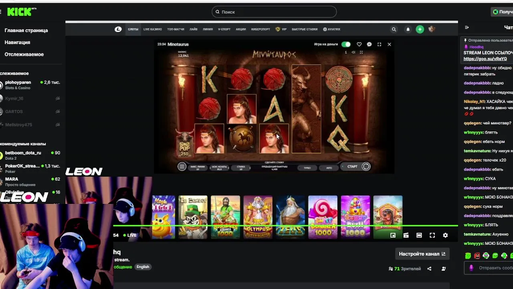Click the Настройте канал button
This screenshot has height=289, width=513.
pyautogui.click(x=422, y=254)
